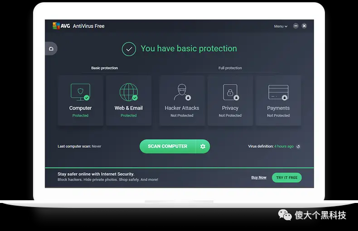Select the Payments credit card icon
358x231 pixels.
[x=278, y=93]
